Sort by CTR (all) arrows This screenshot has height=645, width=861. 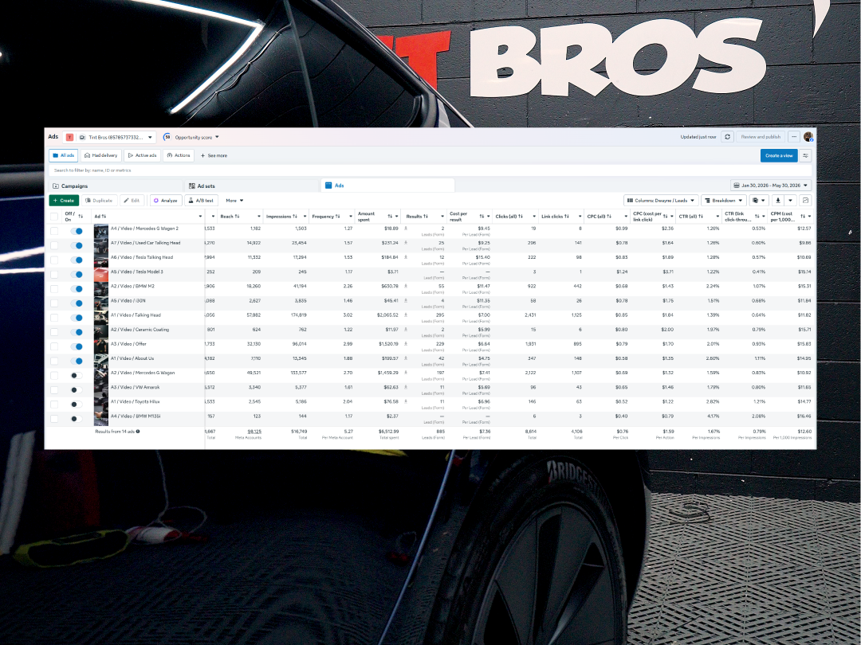[x=701, y=216]
